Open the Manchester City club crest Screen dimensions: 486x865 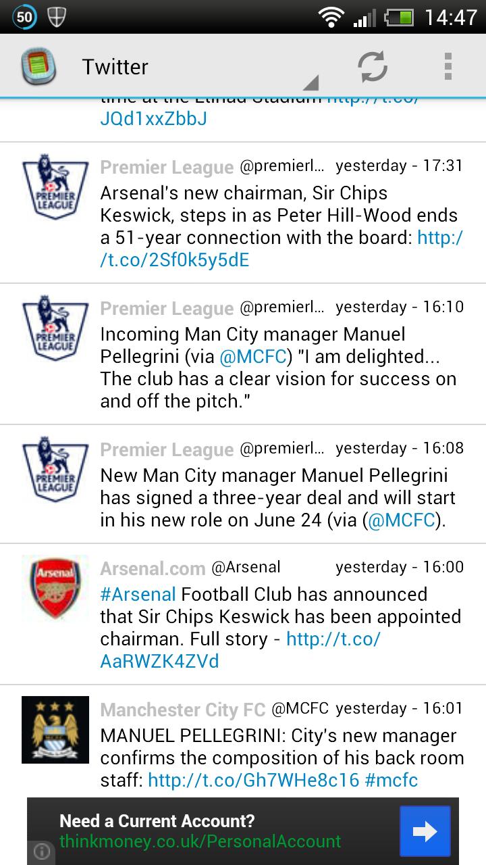(x=55, y=729)
